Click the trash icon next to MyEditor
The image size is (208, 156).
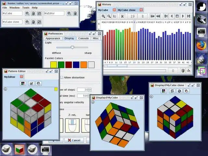coord(75,13)
